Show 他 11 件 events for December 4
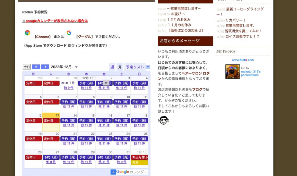The width and height of the screenshot is (297, 176). 139,88
